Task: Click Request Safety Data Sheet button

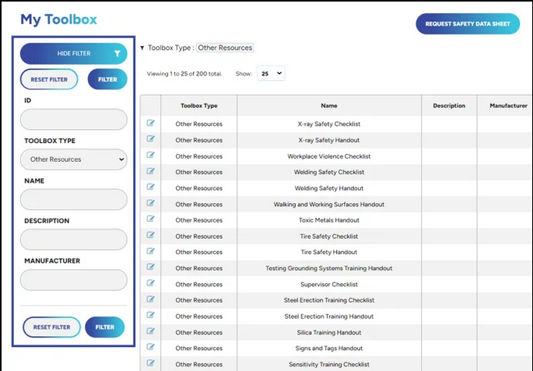Action: coord(468,23)
